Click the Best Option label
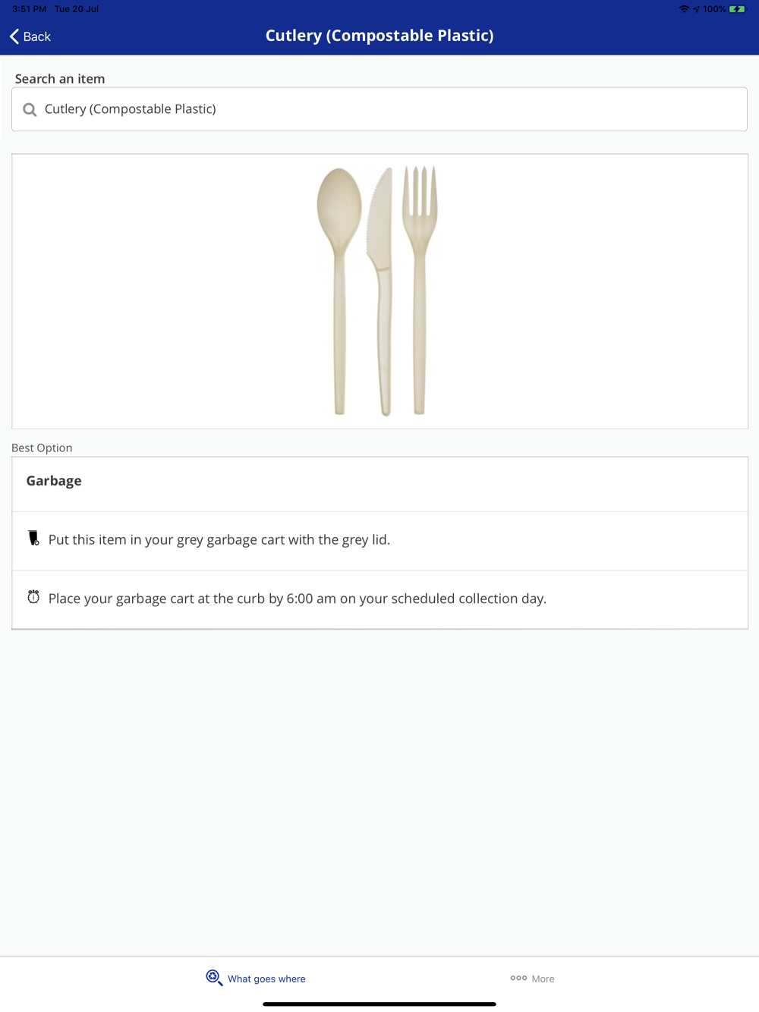 [x=42, y=448]
